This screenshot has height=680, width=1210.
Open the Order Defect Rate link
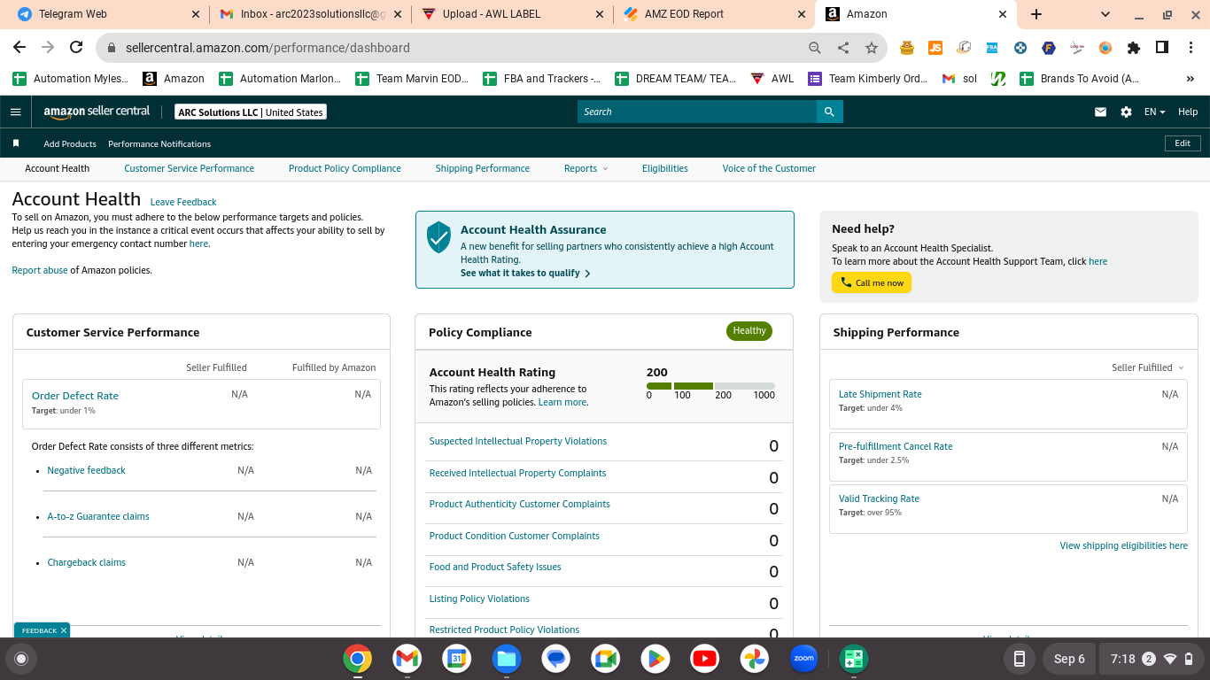point(75,396)
